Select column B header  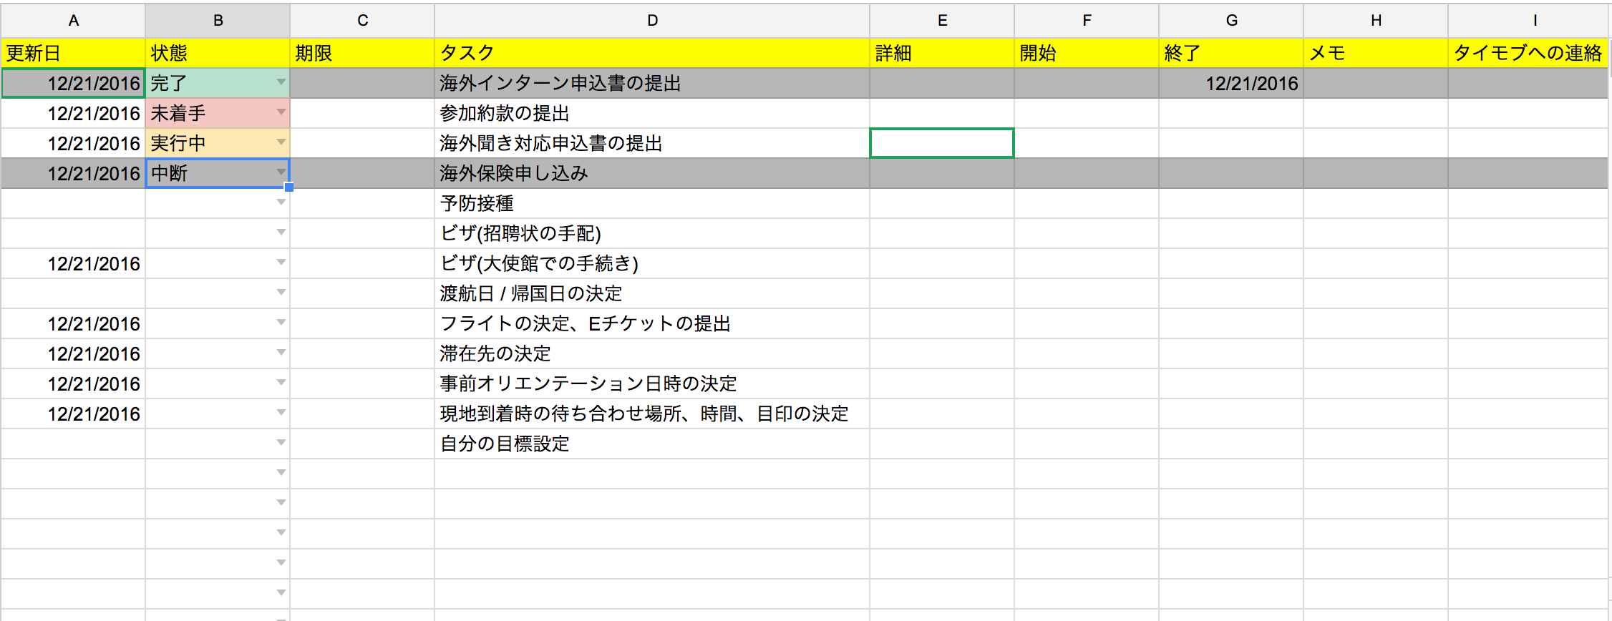click(218, 21)
